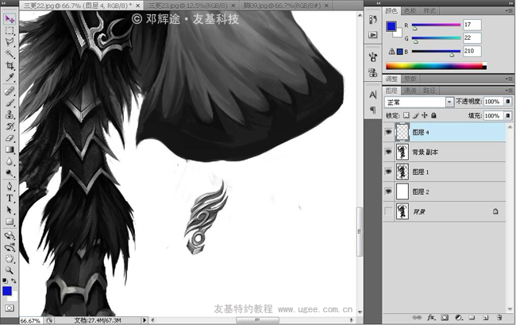Switch to the 路径 paths tab
Image resolution: width=516 pixels, height=325 pixels.
click(429, 91)
